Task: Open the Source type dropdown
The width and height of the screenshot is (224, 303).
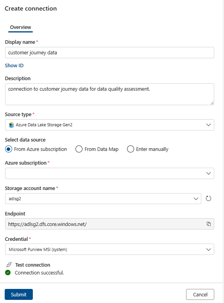Action: (109, 125)
